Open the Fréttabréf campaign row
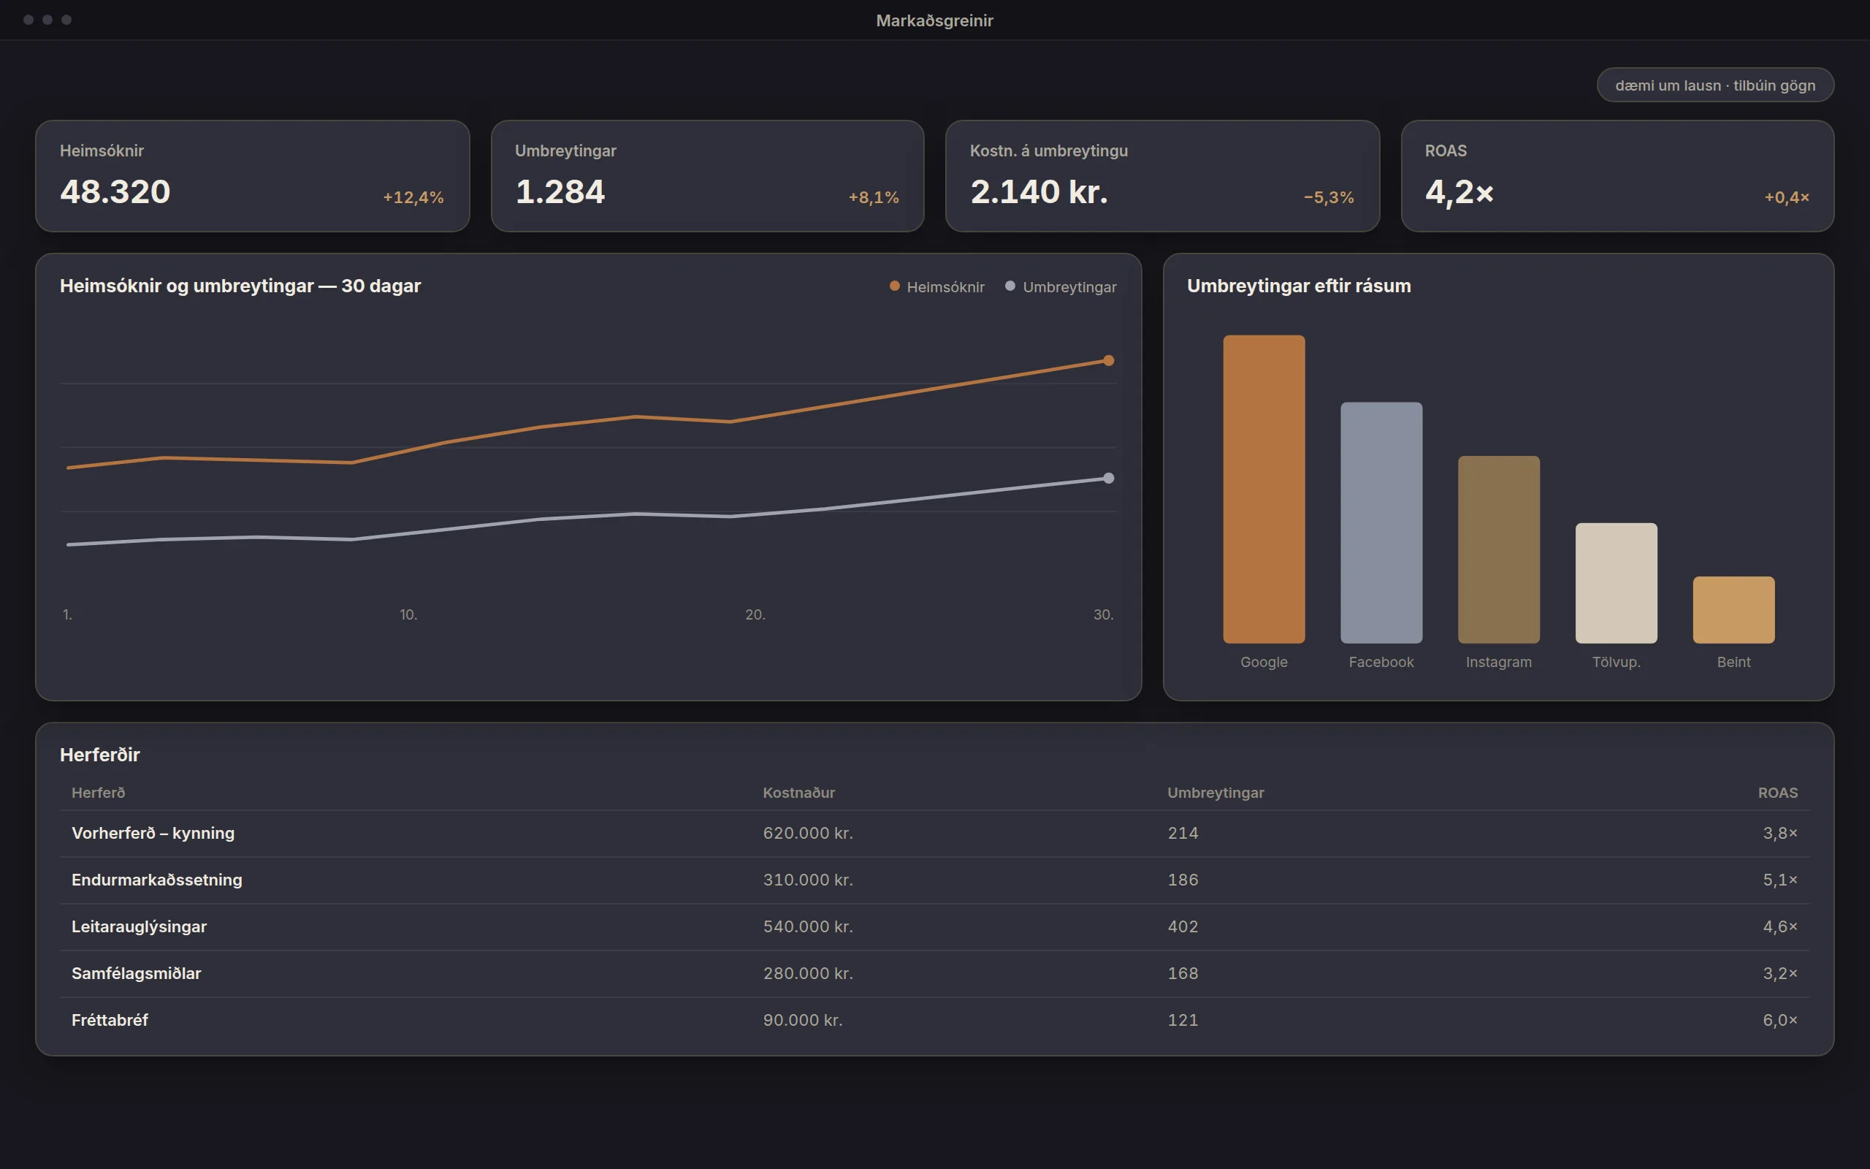The width and height of the screenshot is (1870, 1169). tap(934, 1020)
